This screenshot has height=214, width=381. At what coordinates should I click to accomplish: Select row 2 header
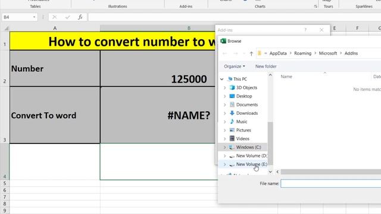[x=5, y=68]
